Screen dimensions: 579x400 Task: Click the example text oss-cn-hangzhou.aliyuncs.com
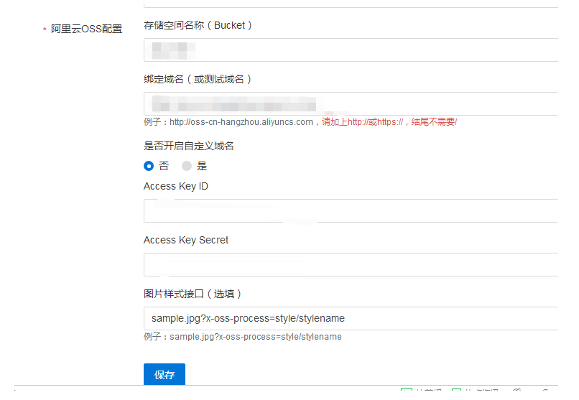point(241,122)
